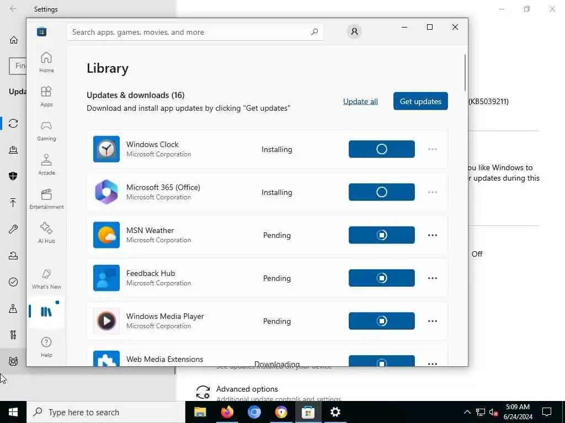Image resolution: width=565 pixels, height=423 pixels.
Task: Launch Firefox from the taskbar
Action: pyautogui.click(x=227, y=412)
